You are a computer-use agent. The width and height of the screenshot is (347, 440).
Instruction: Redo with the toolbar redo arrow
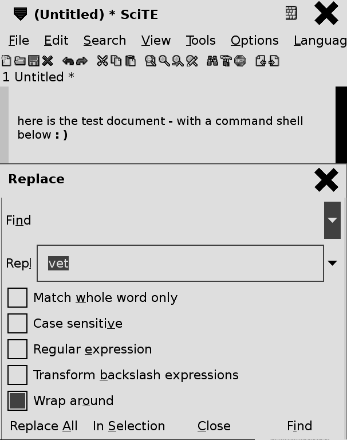(x=81, y=61)
